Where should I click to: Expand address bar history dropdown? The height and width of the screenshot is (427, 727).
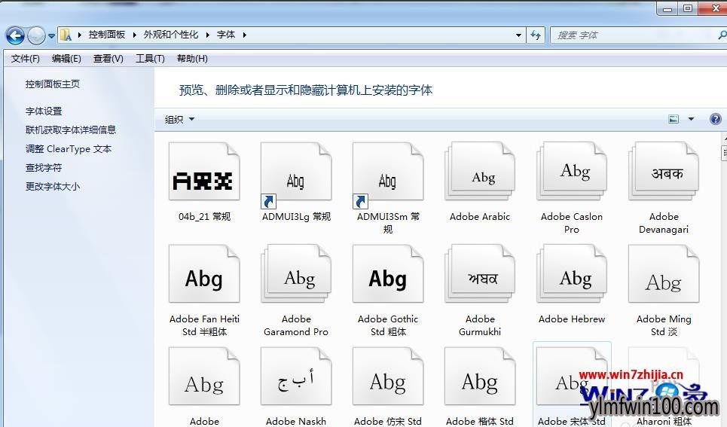pos(518,35)
